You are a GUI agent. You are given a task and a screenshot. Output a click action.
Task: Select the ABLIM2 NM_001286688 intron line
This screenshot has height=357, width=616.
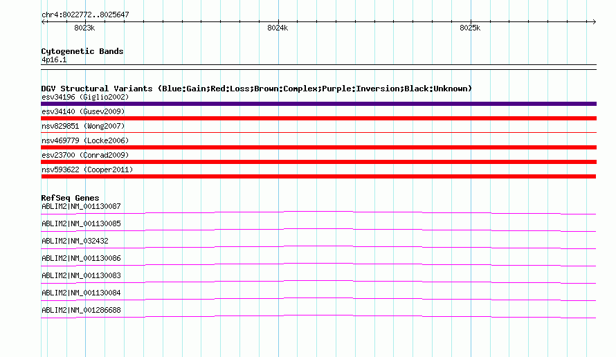pos(318,317)
